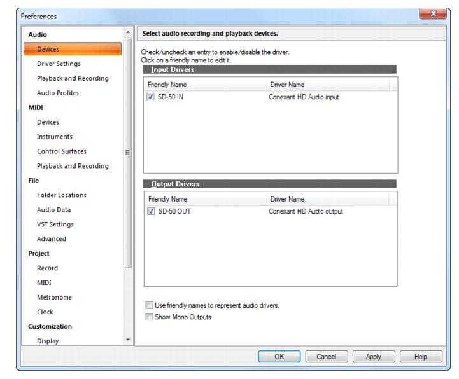Open Help for preferences
The height and width of the screenshot is (379, 459).
click(421, 357)
